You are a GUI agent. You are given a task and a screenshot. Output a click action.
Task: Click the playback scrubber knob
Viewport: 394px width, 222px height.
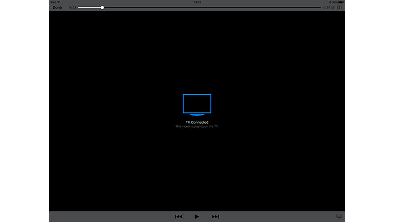point(102,7)
